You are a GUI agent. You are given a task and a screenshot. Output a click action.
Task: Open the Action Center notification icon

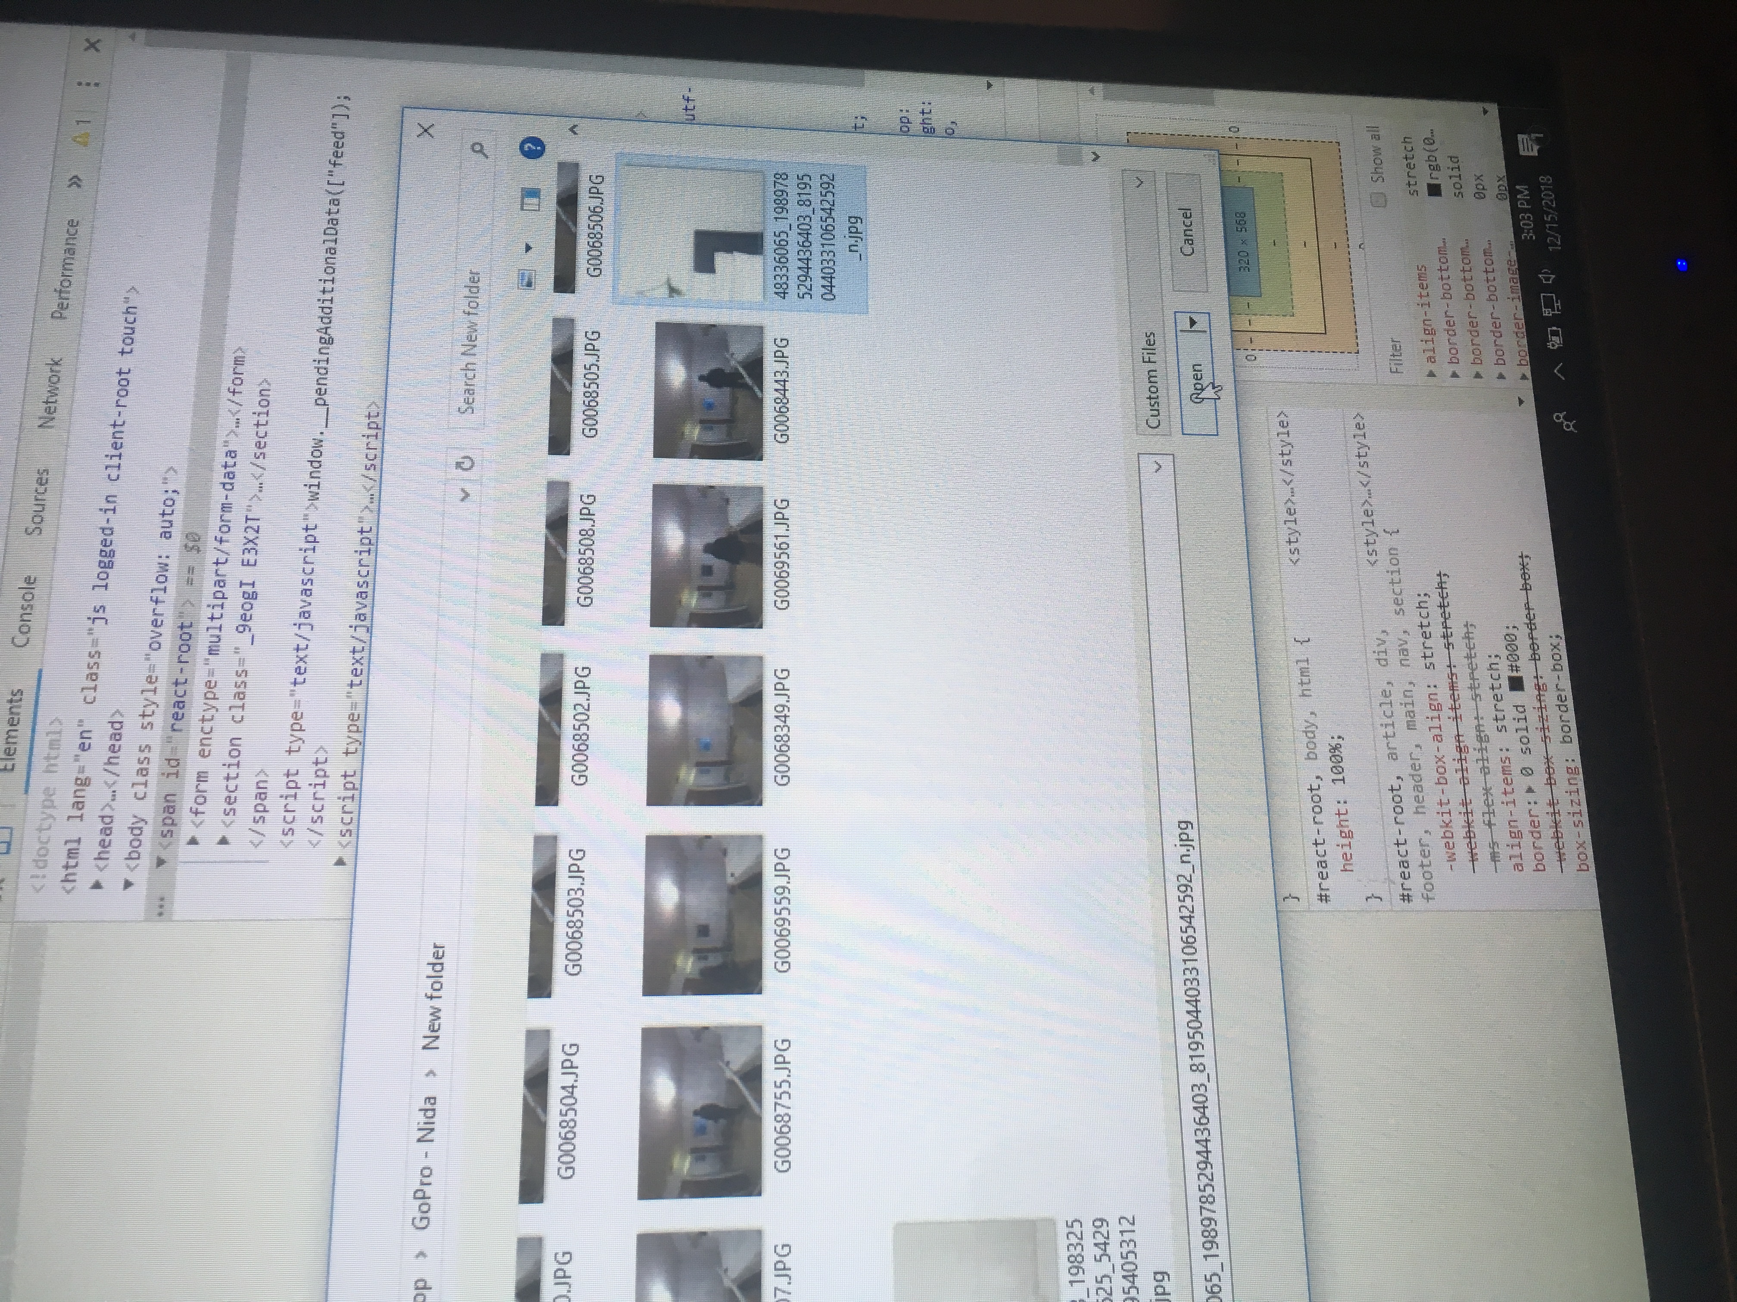1531,145
